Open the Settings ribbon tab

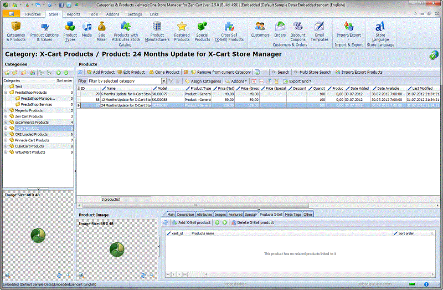pyautogui.click(x=135, y=14)
